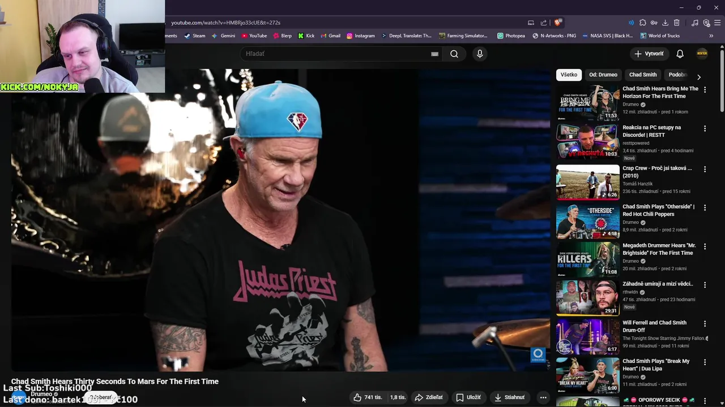Click the Odoberať subscribe button
The height and width of the screenshot is (407, 725).
pyautogui.click(x=102, y=397)
